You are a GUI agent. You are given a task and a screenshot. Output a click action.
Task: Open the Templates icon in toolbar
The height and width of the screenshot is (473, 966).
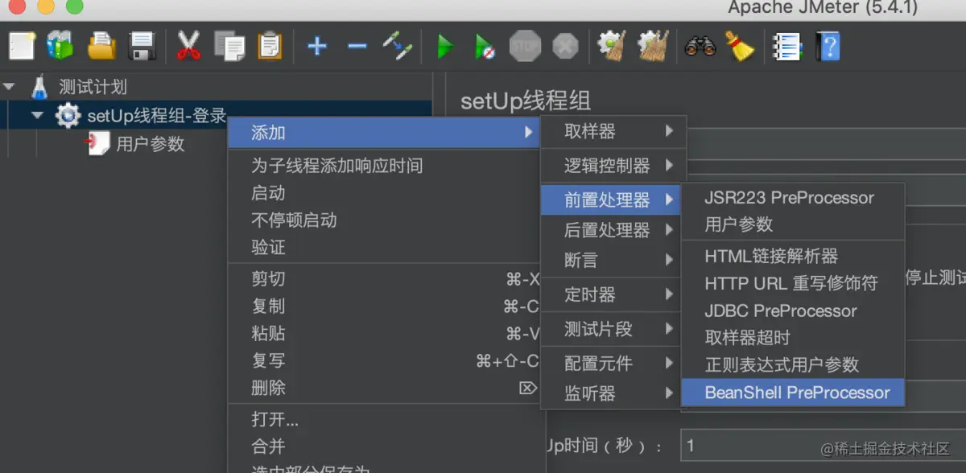60,46
